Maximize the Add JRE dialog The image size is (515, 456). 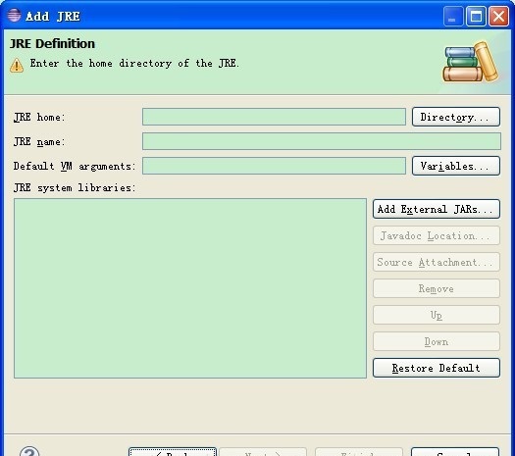[476, 16]
